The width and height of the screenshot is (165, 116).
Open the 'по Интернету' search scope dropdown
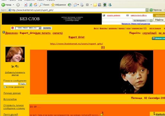(143, 21)
